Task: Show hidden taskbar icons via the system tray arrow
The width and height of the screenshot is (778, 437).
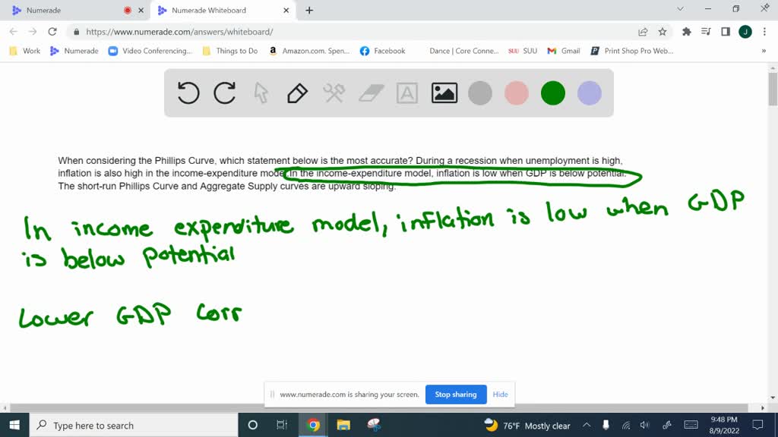Action: pos(586,425)
